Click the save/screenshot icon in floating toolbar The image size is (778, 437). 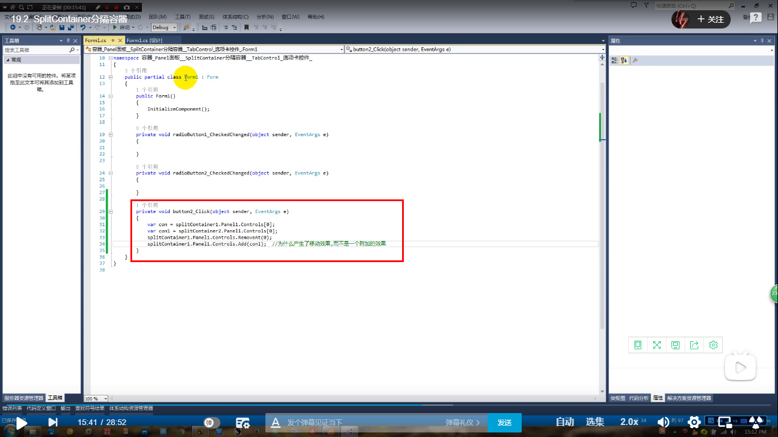click(x=675, y=345)
